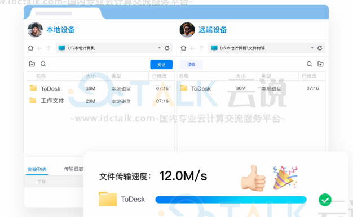Click the 远端设备 title
This screenshot has height=217, width=353.
tap(213, 30)
